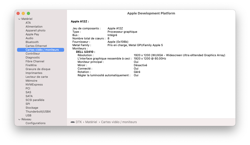Click Cartes vidéo / moniteurs in path bar
The width and height of the screenshot is (250, 145).
[x=119, y=122]
